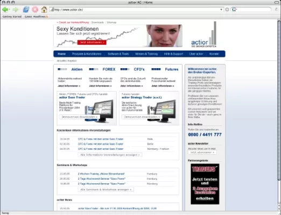Click red Jetzt informieren banner button
The height and width of the screenshot is (215, 281).
click(x=92, y=42)
